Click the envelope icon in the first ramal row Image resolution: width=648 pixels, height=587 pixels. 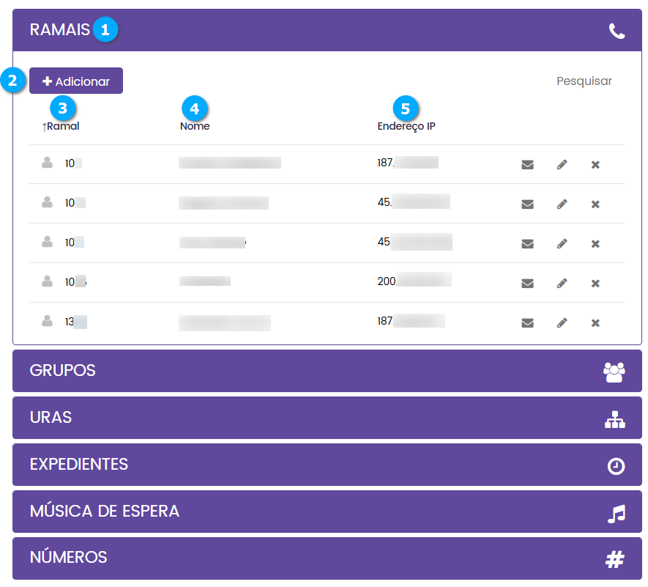[x=527, y=164]
